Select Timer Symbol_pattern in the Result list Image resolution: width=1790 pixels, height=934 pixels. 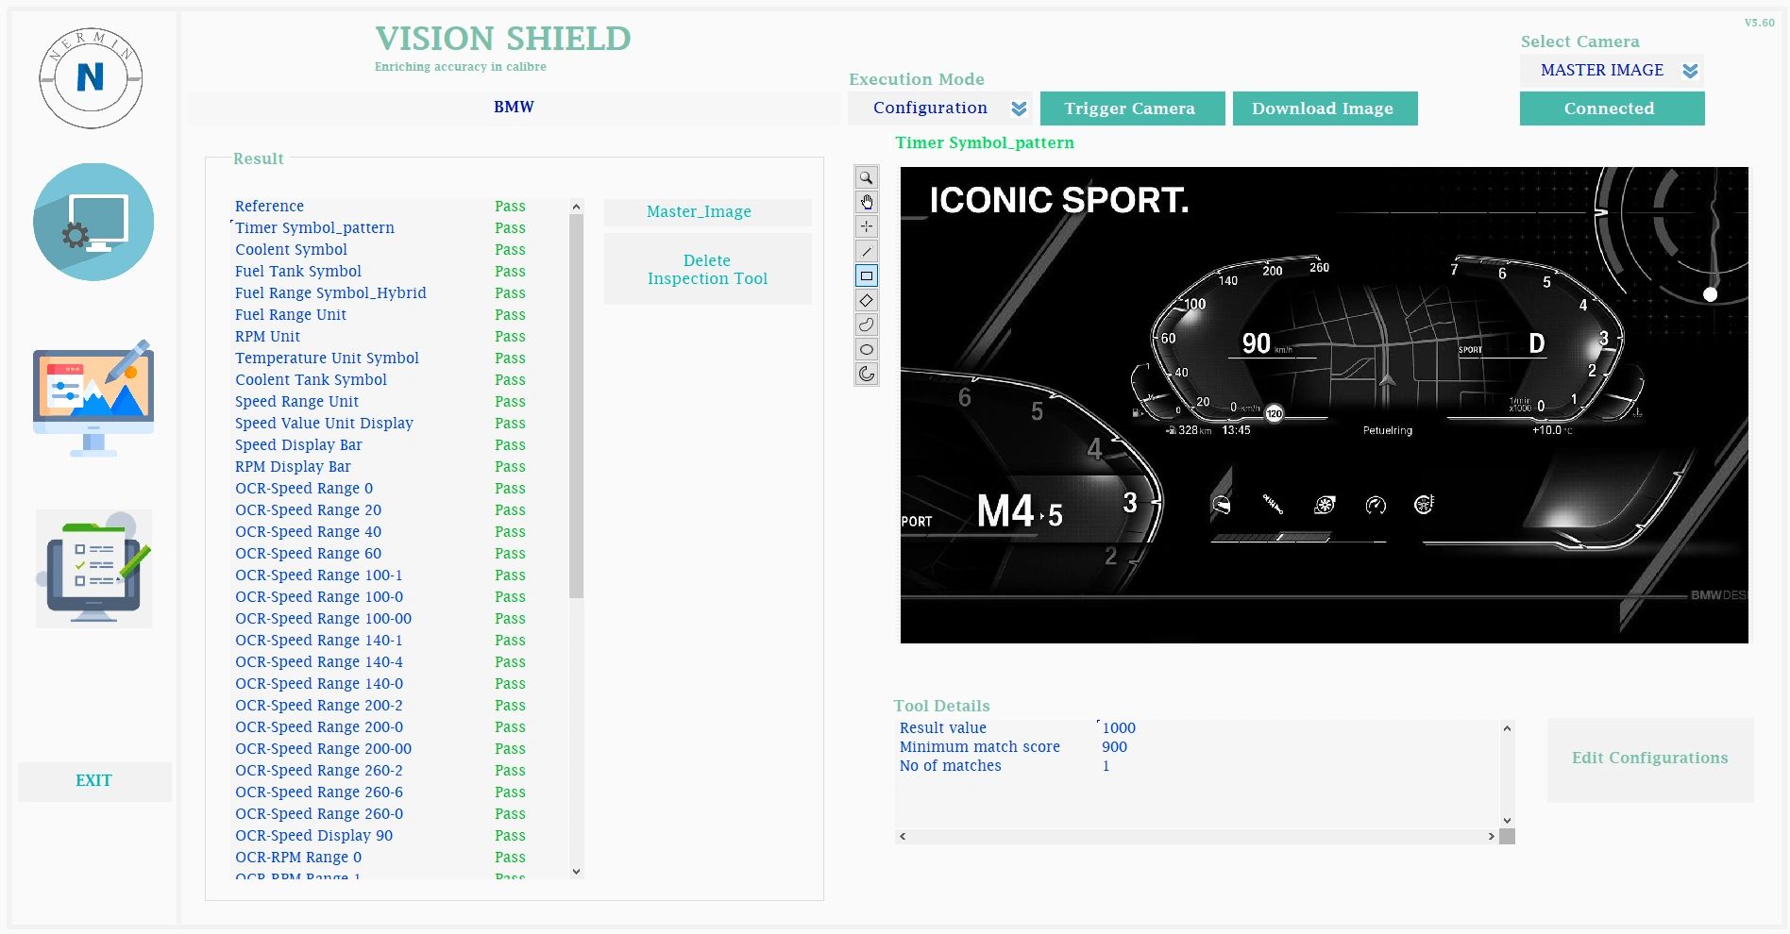click(x=314, y=227)
